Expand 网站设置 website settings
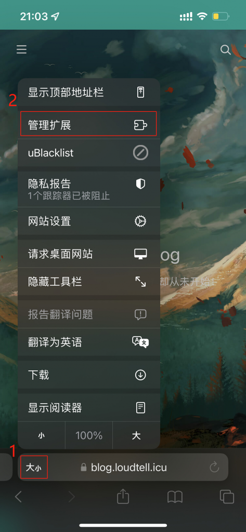 point(89,221)
